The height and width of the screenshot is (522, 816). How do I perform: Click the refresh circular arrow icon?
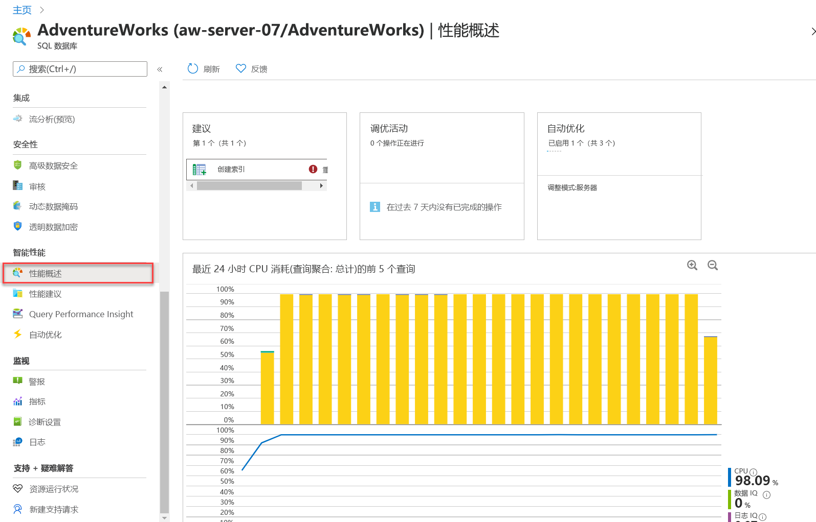[192, 68]
